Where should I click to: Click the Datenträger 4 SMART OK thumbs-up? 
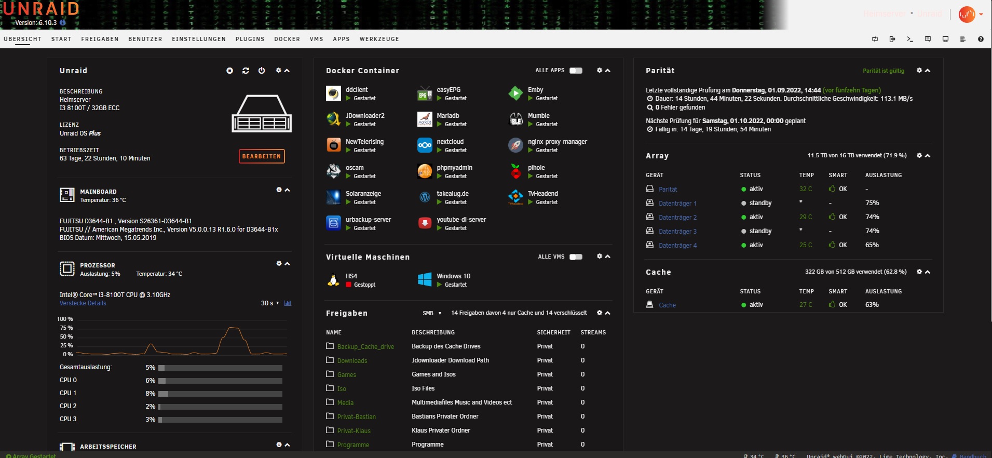click(x=832, y=245)
